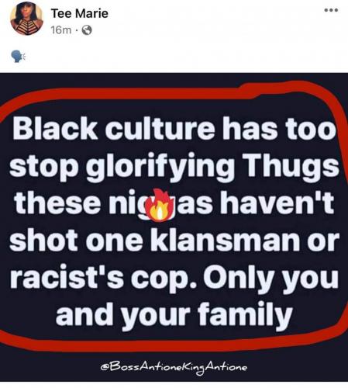Click the "racist's cop." text in image

[x=103, y=279]
